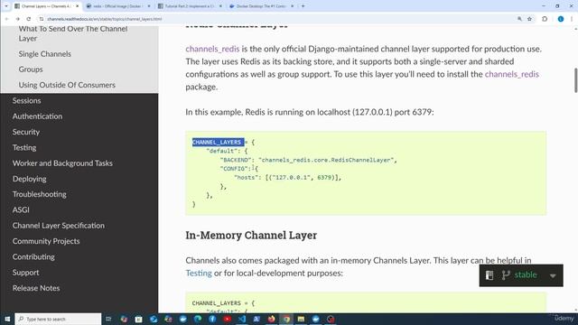Open Facebook icon in the taskbar
This screenshot has width=578, height=325.
212,319
